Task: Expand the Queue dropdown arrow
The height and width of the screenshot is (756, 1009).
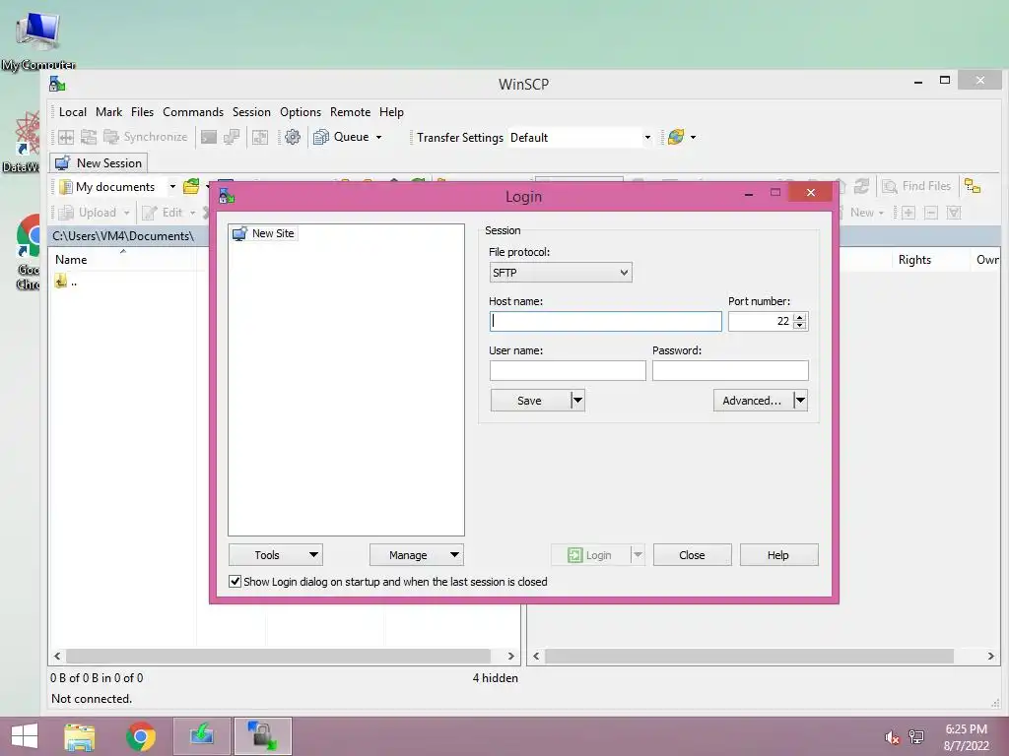Action: pos(378,137)
